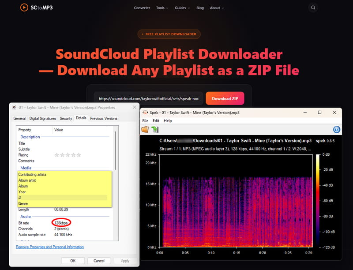Image resolution: width=353 pixels, height=270 pixels.
Task: Click the 44.100 kHz sample rate value
Action: point(63,235)
